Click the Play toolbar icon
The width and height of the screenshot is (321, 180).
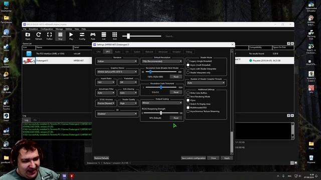pyautogui.click(x=71, y=36)
